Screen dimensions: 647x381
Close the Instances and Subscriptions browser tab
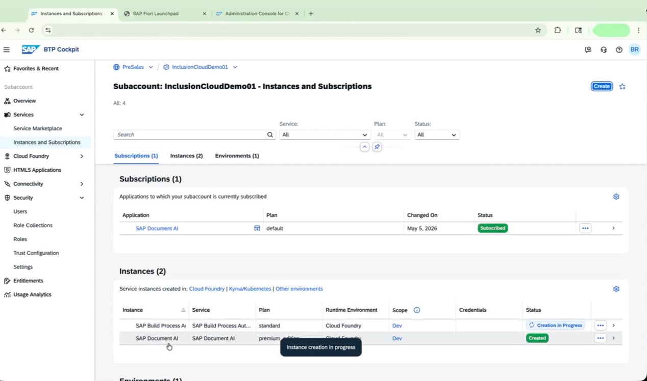coord(112,14)
